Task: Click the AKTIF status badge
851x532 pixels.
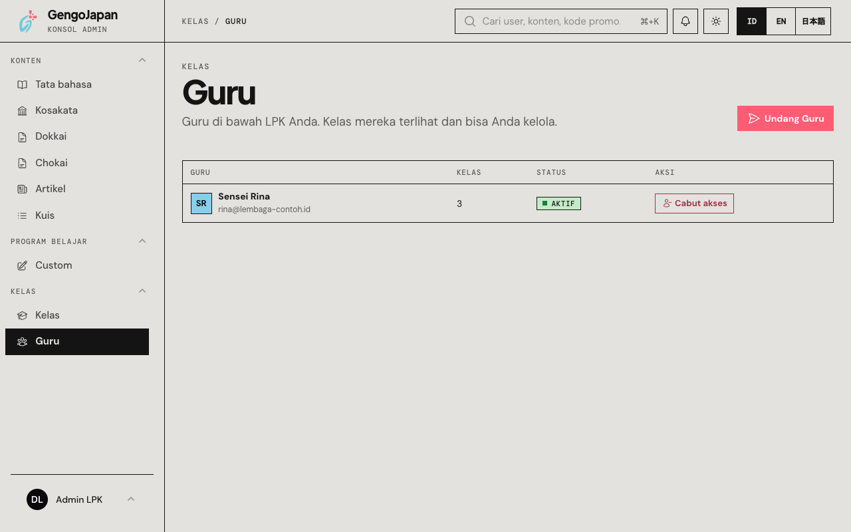Action: 558,203
